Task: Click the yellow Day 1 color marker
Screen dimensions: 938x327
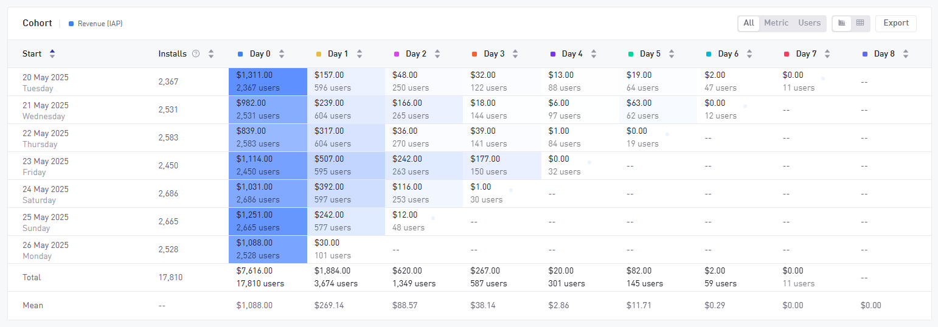Action: pyautogui.click(x=319, y=54)
